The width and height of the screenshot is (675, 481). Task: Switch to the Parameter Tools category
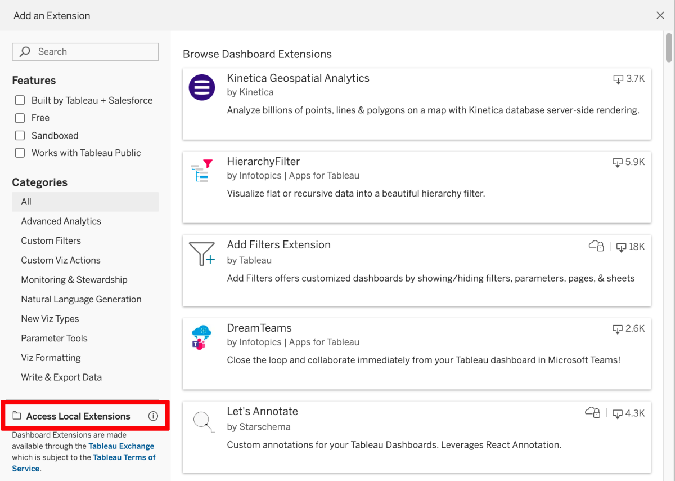(54, 338)
